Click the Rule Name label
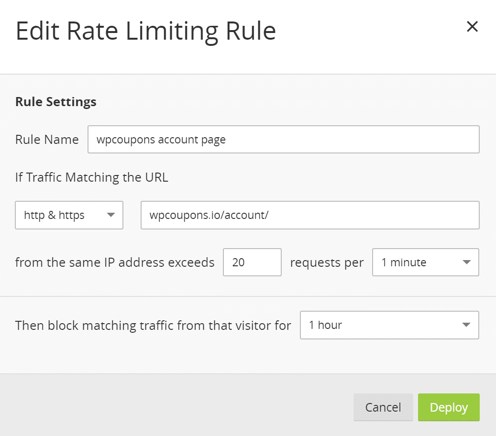496x436 pixels. tap(47, 139)
